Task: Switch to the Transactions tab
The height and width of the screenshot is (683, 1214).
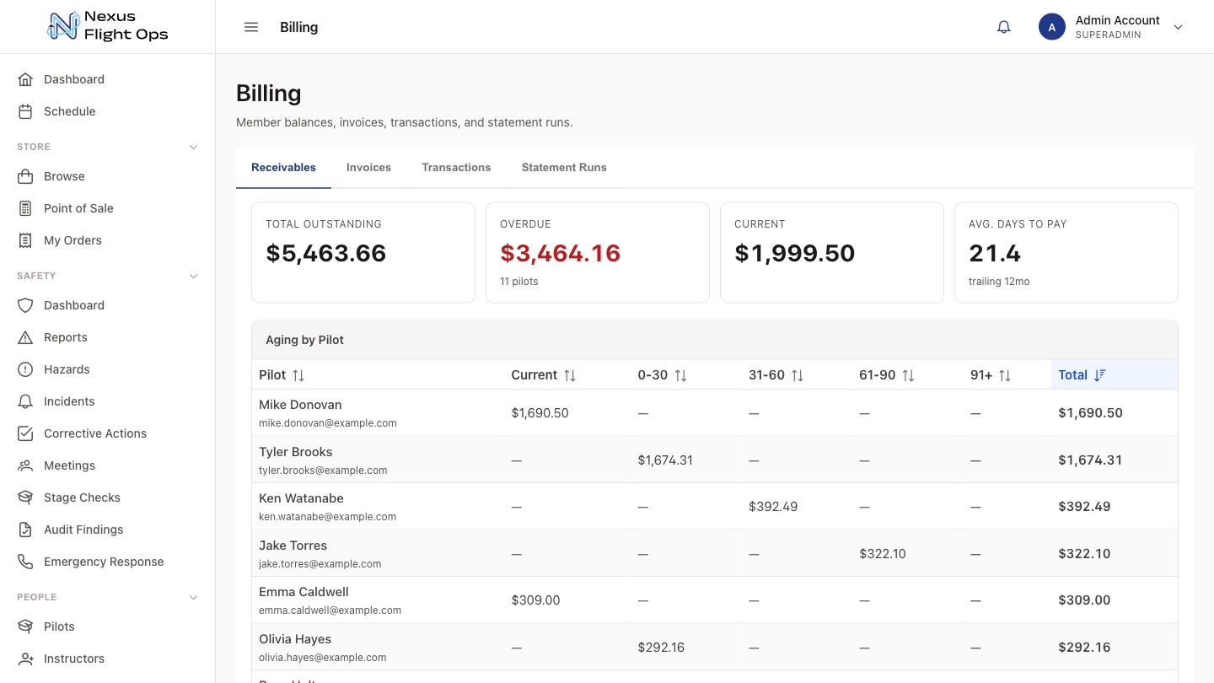Action: 456,167
